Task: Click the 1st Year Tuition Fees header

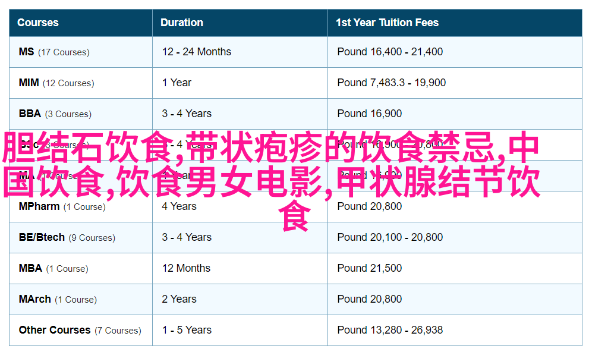Action: (x=387, y=23)
